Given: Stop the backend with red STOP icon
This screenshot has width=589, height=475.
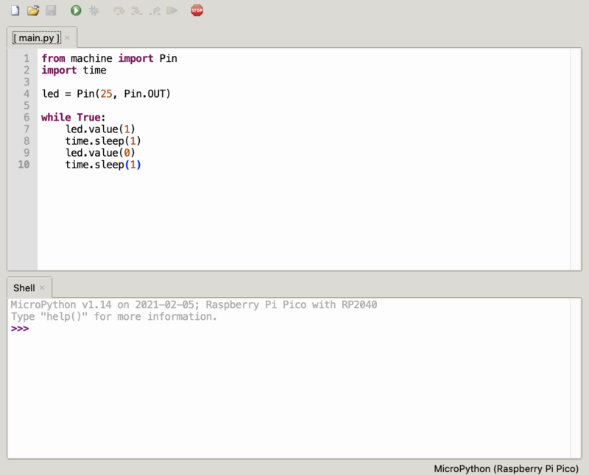Looking at the screenshot, I should pyautogui.click(x=197, y=10).
